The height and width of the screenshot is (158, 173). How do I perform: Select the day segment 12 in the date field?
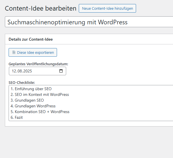click(x=14, y=71)
